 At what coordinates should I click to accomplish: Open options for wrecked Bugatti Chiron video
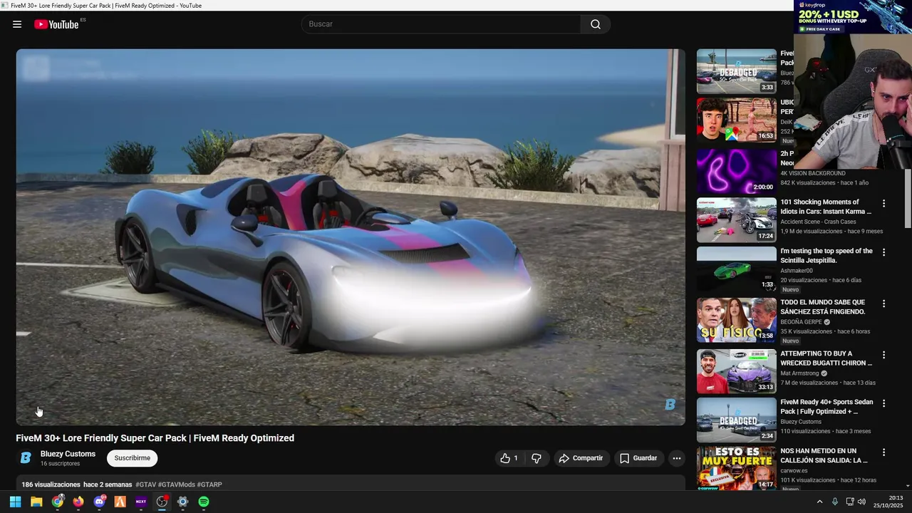point(883,355)
